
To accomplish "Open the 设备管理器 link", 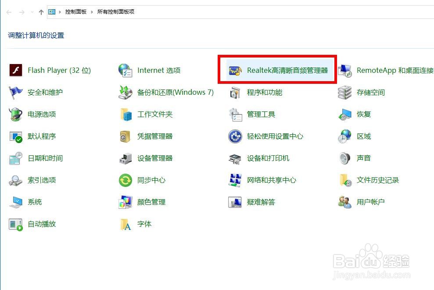I will pos(155,158).
